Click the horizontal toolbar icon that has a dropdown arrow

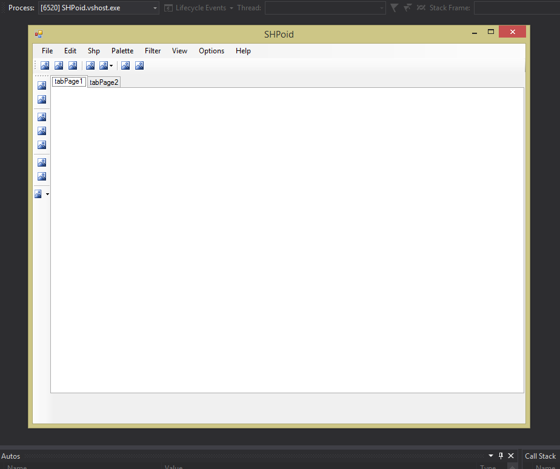point(104,65)
